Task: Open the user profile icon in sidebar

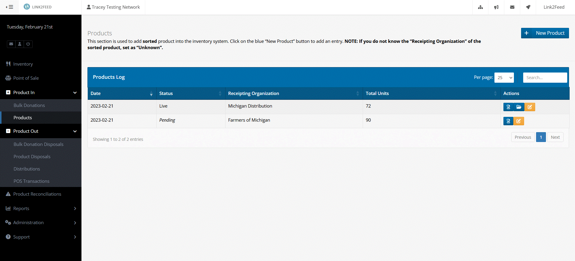Action: [20, 44]
